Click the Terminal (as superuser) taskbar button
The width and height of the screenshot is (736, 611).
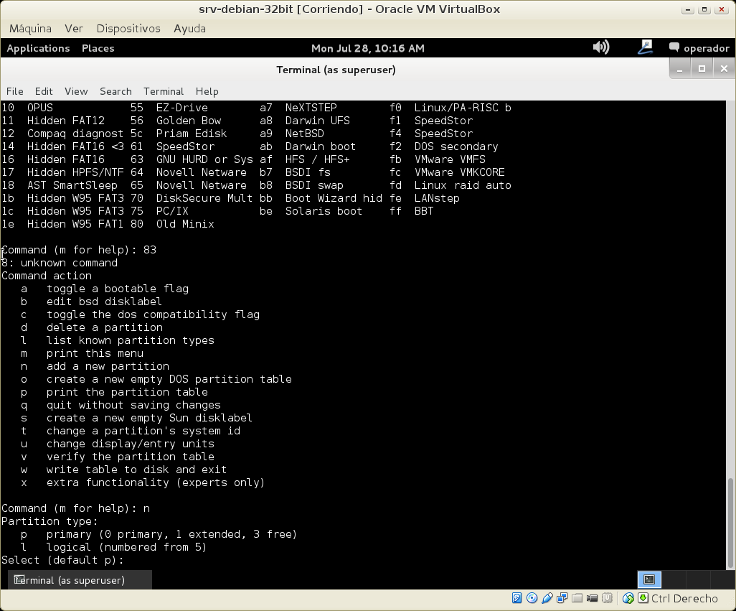[80, 579]
